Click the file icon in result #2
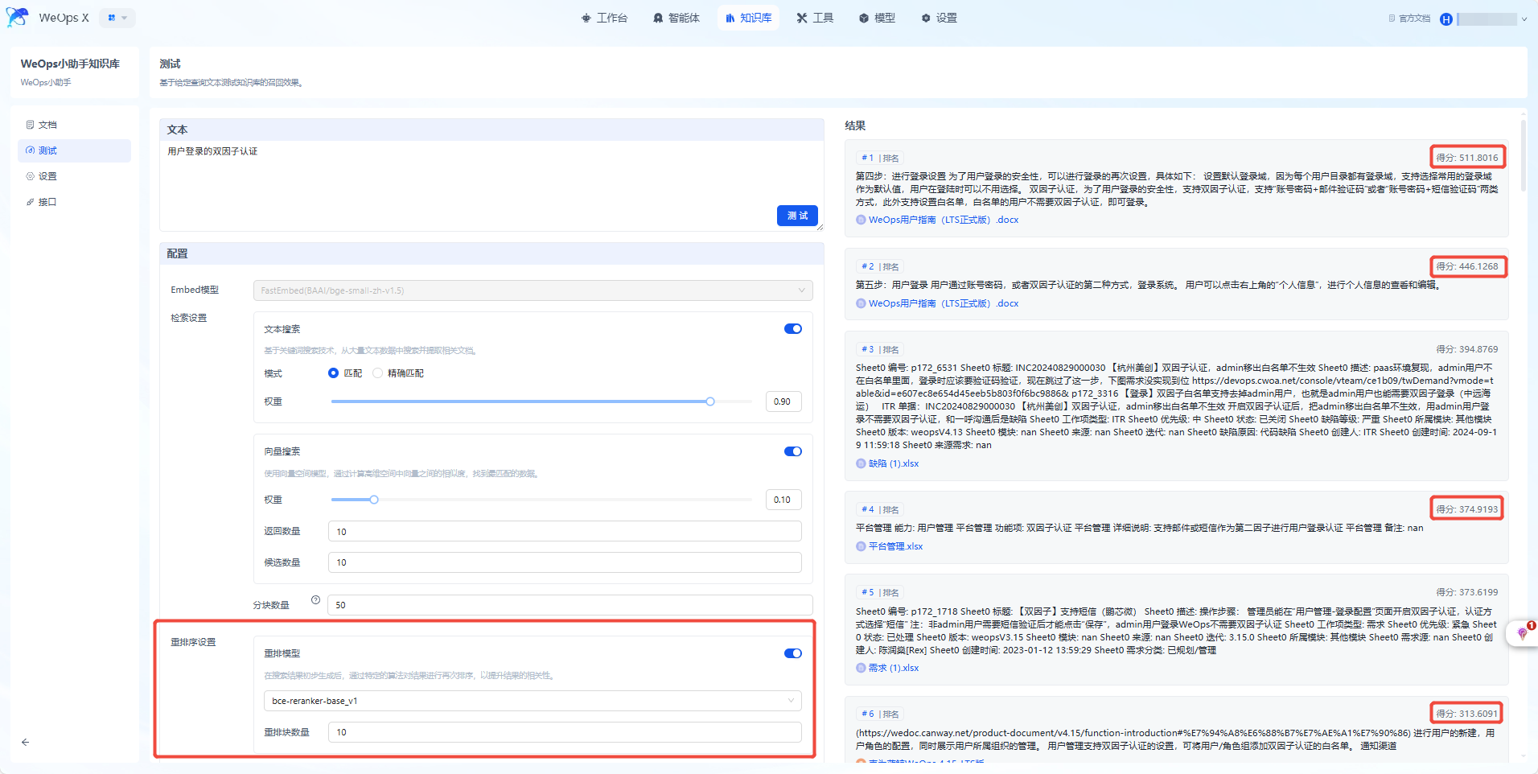The width and height of the screenshot is (1538, 774). point(861,303)
